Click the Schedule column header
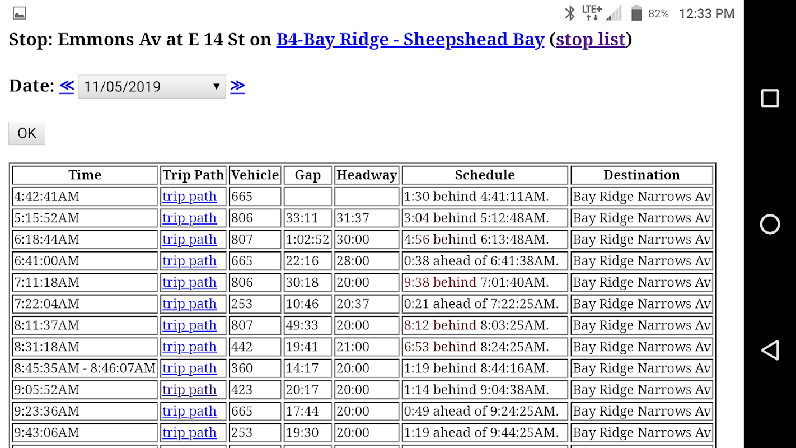The height and width of the screenshot is (448, 796). click(485, 175)
